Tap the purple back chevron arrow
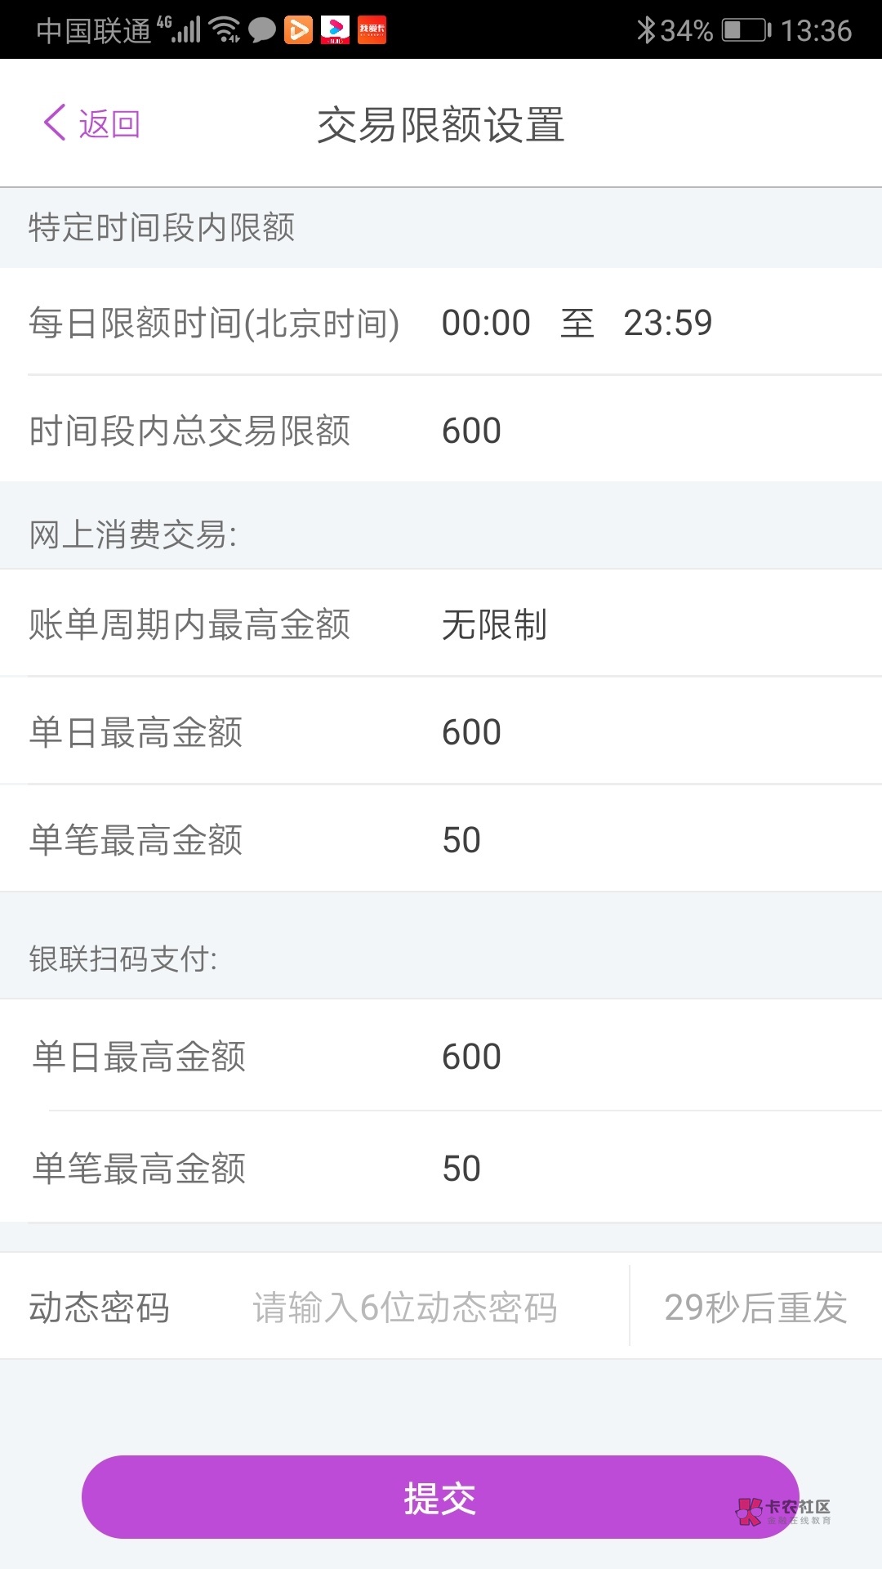The image size is (882, 1569). coord(55,123)
